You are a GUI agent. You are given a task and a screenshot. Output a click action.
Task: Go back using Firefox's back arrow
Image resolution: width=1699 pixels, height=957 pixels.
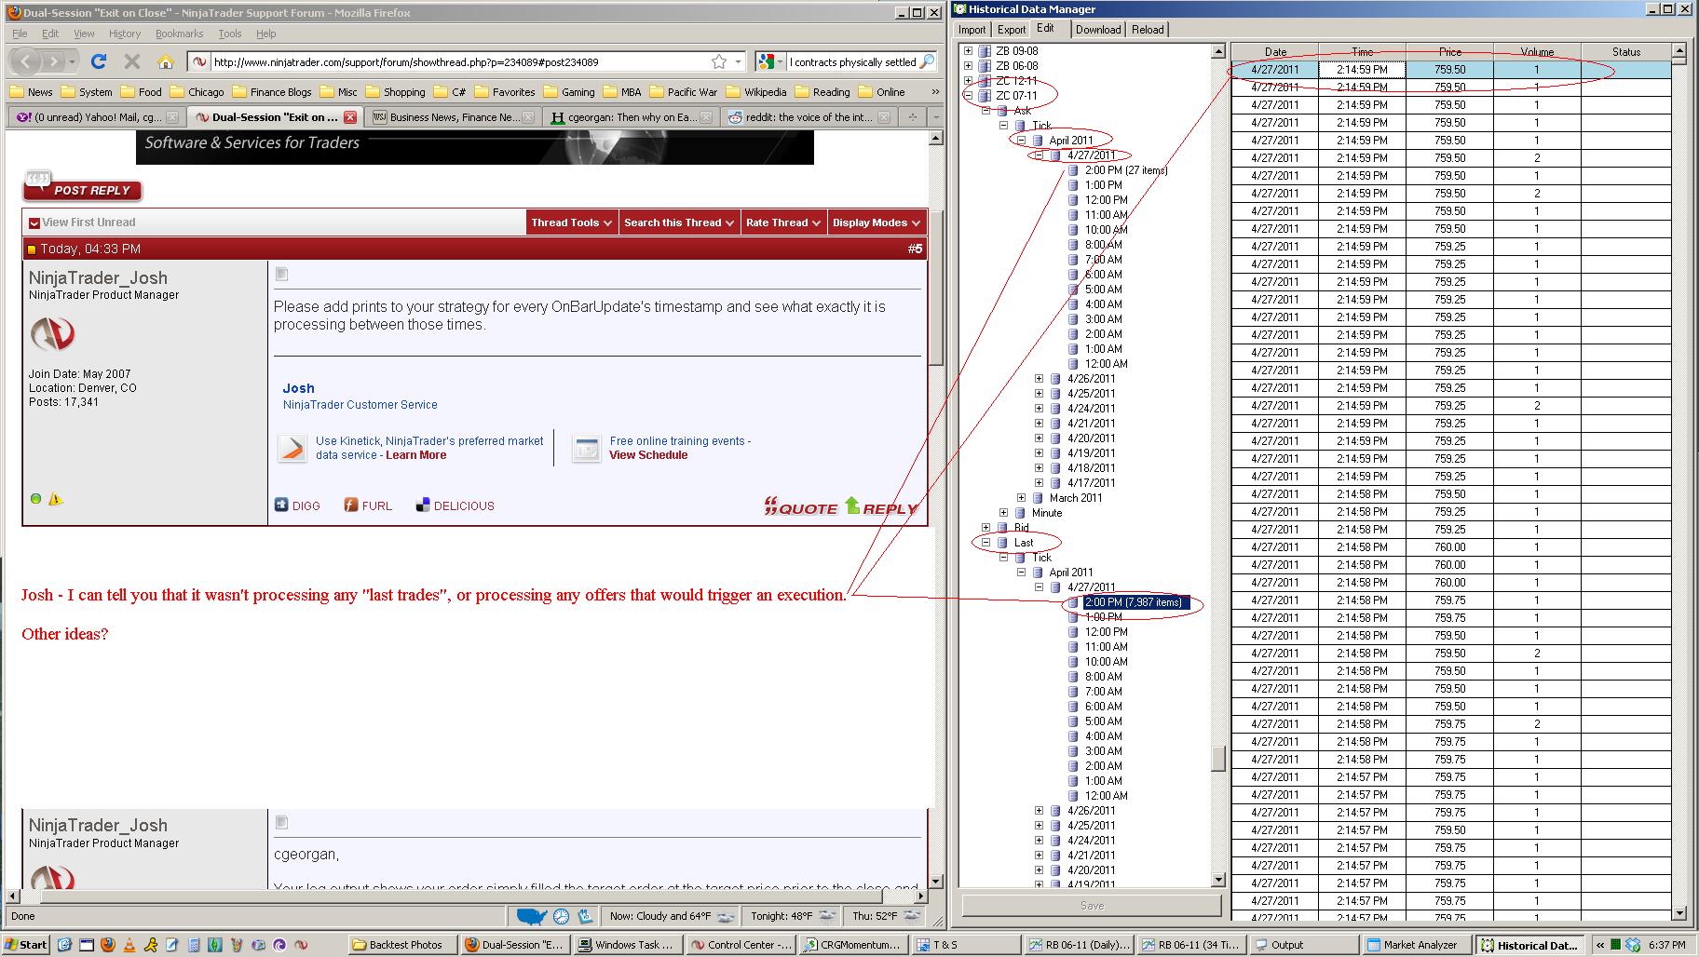[x=27, y=61]
